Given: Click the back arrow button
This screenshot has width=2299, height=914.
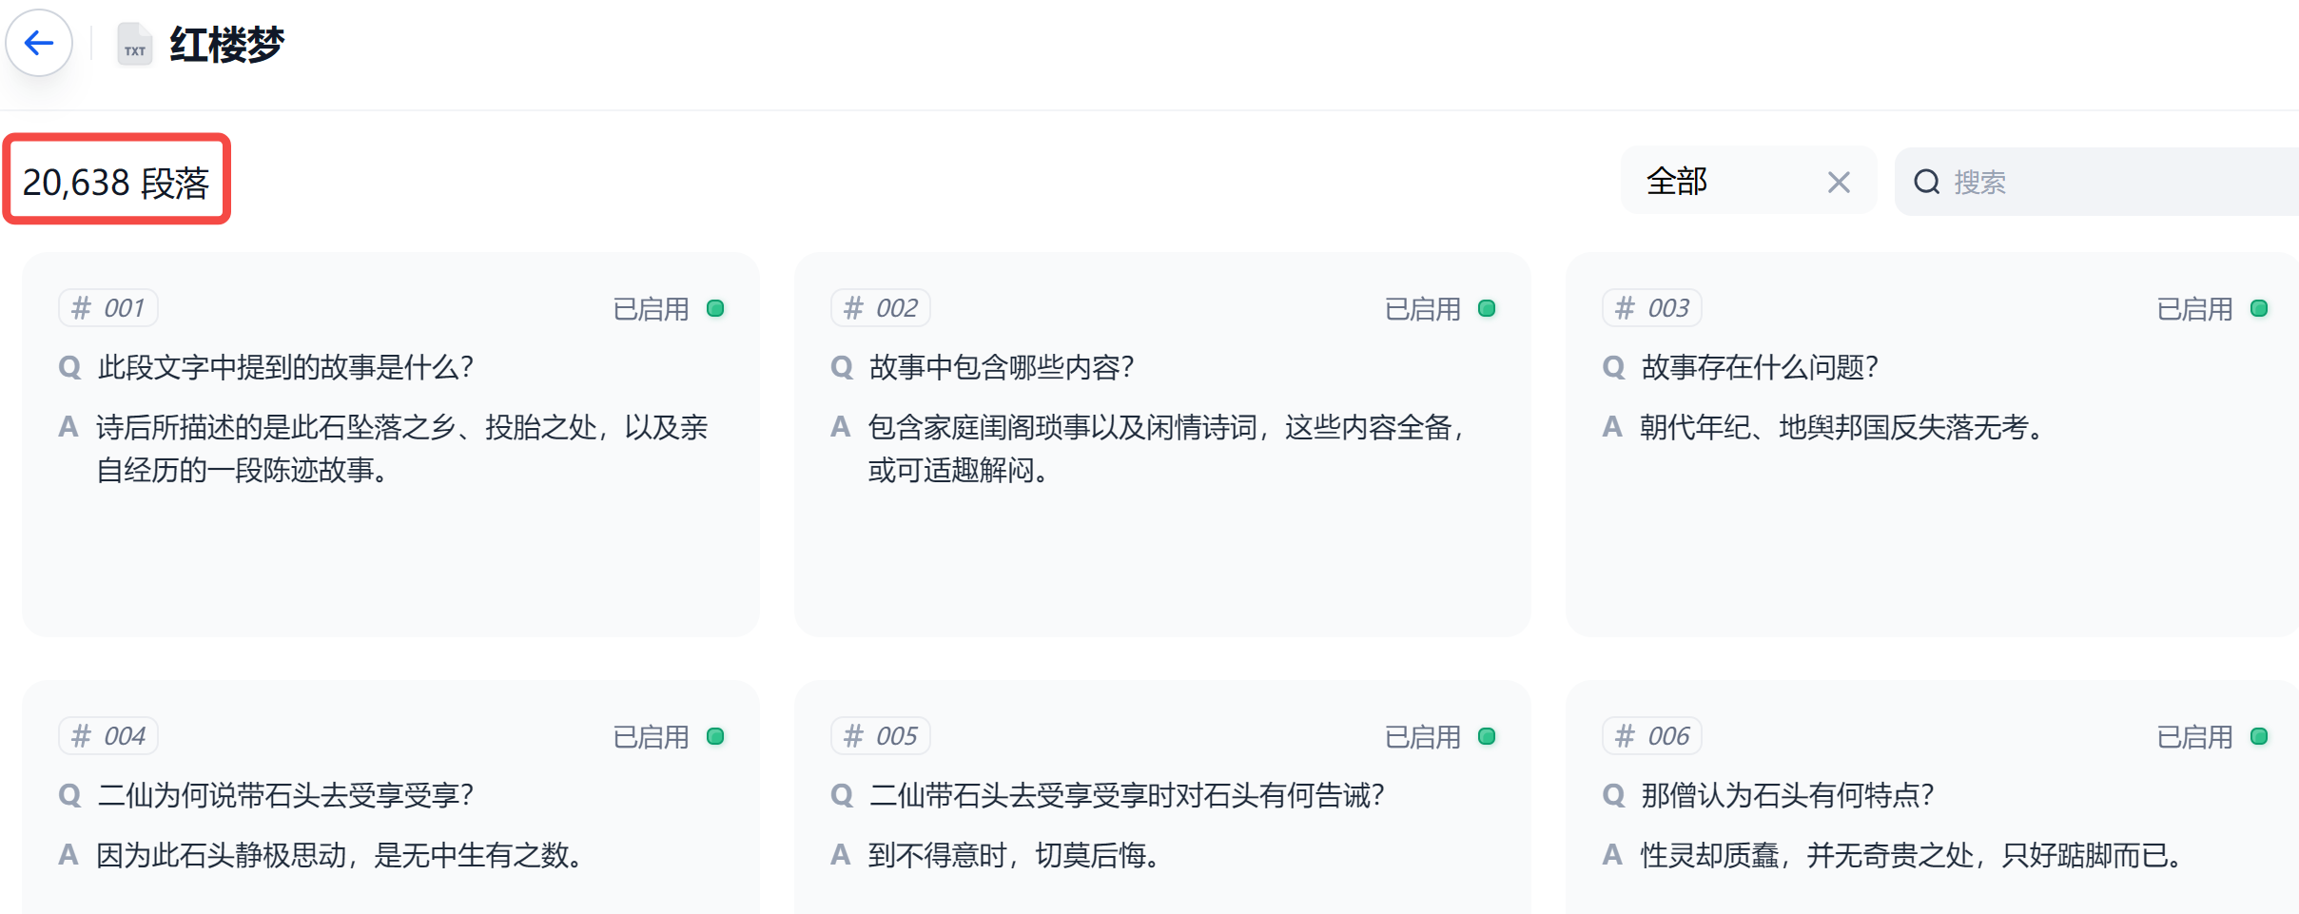Looking at the screenshot, I should tap(39, 43).
